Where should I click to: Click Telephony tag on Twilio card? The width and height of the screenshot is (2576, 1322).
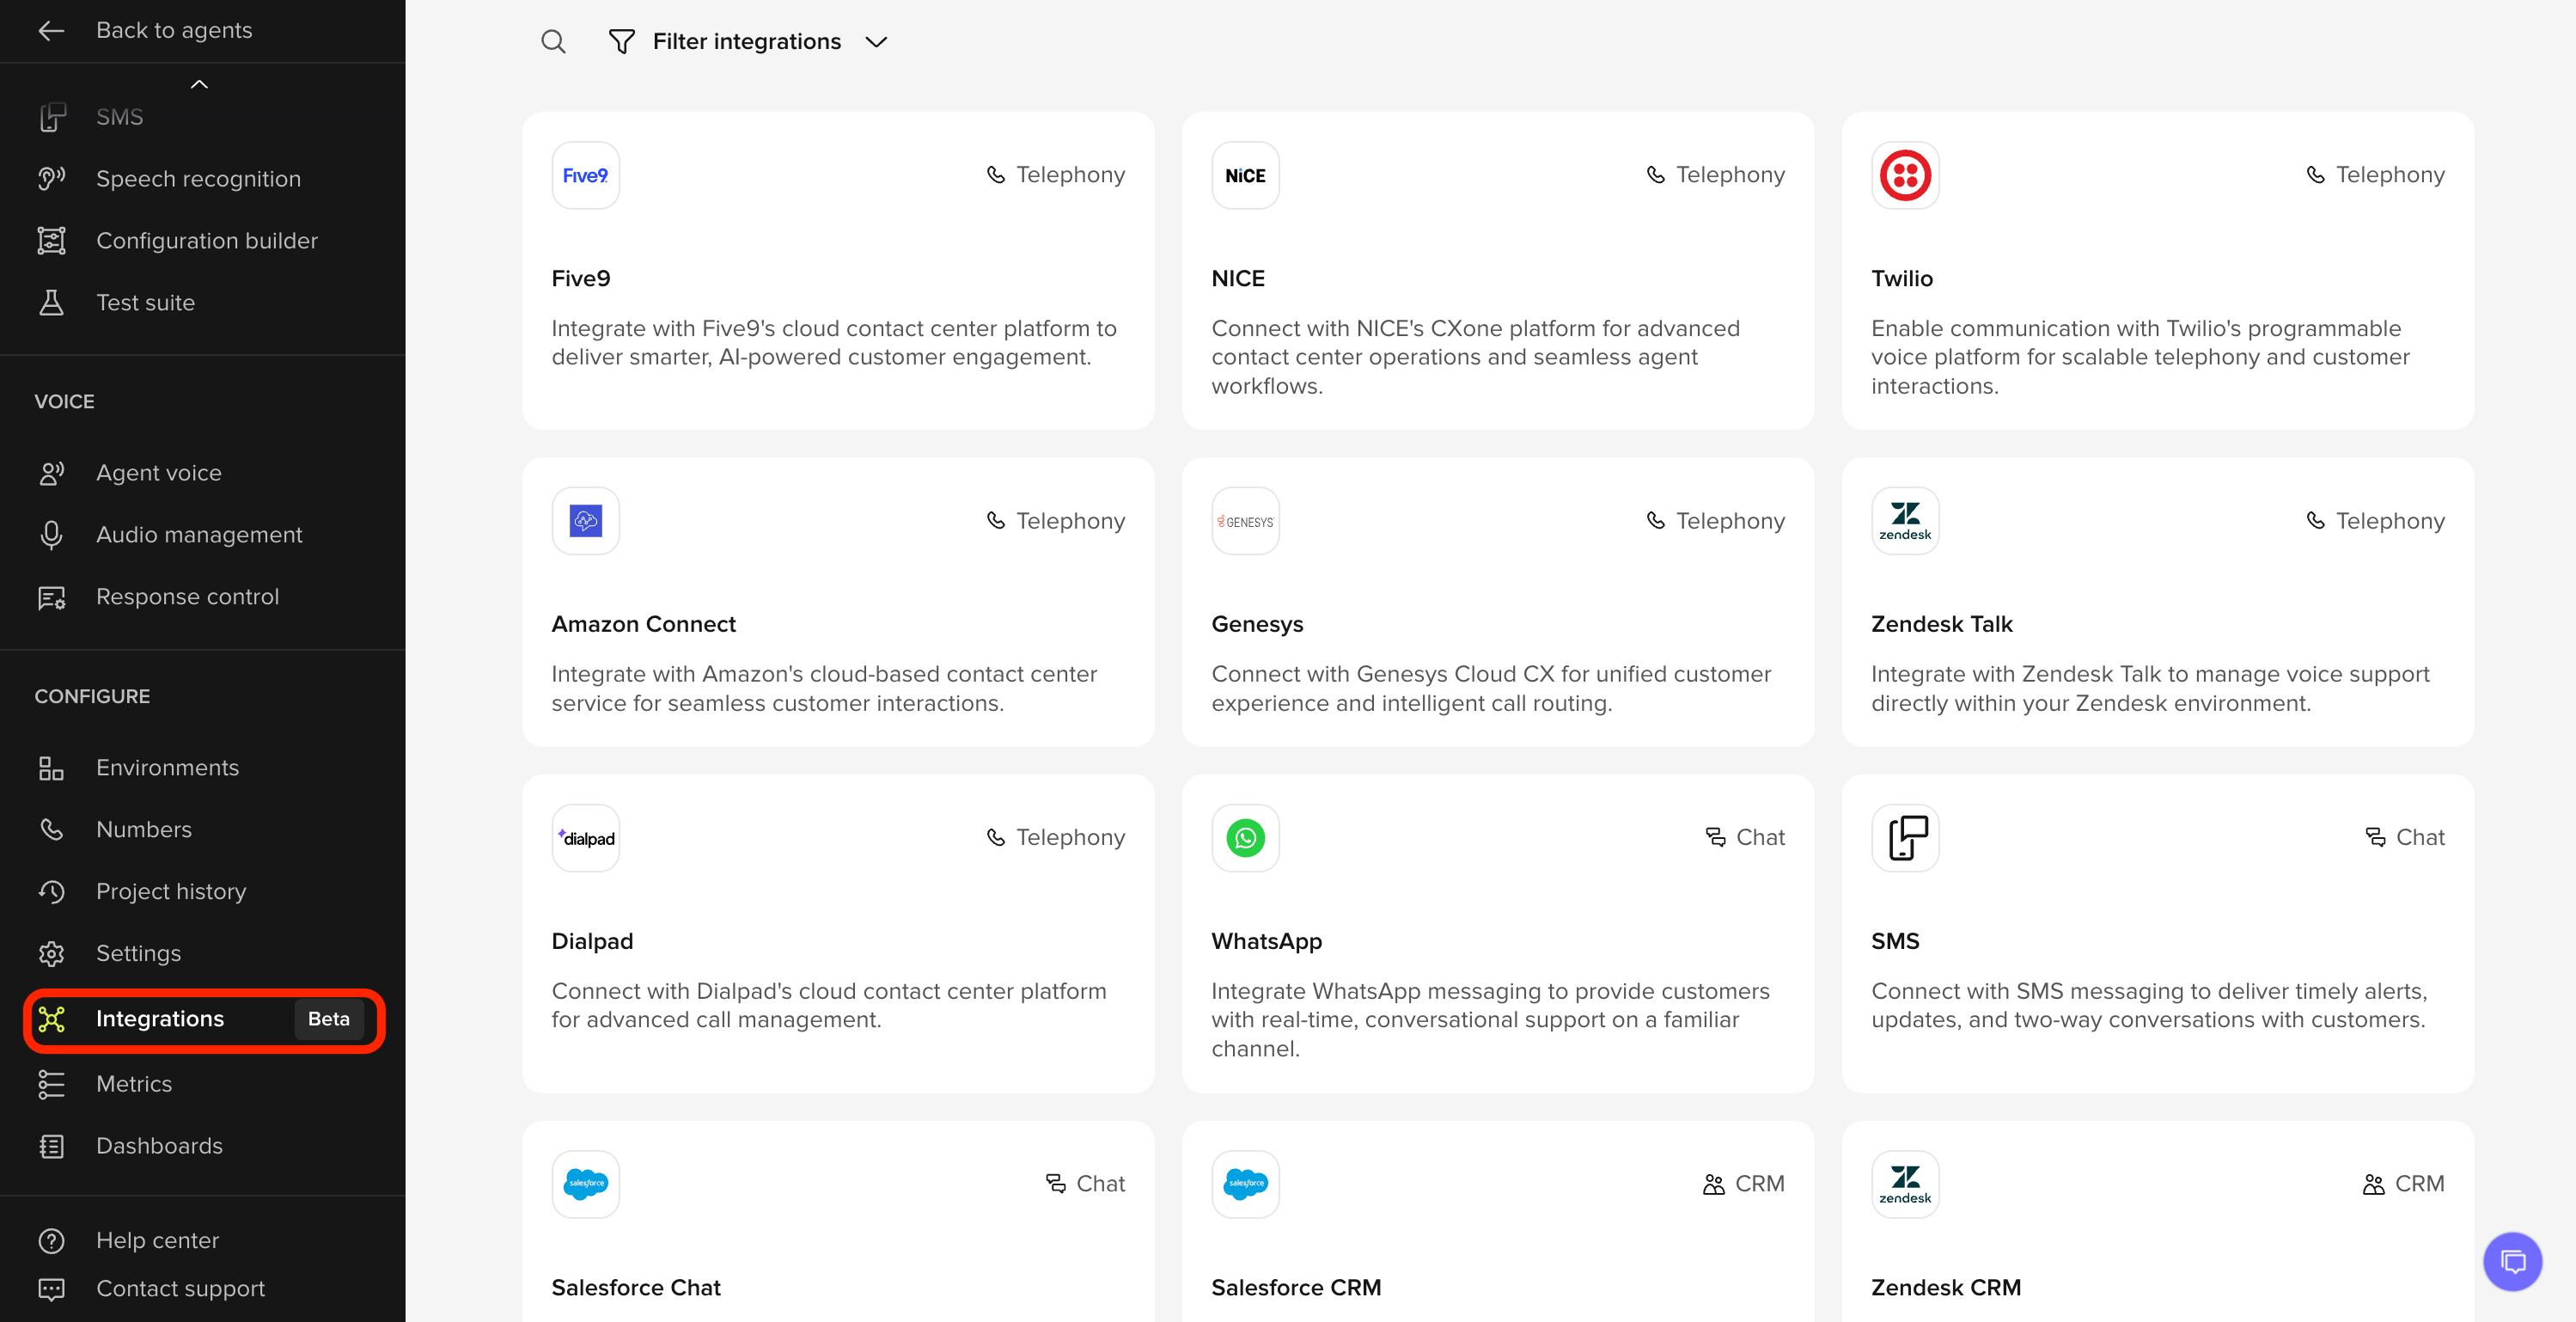2375,175
